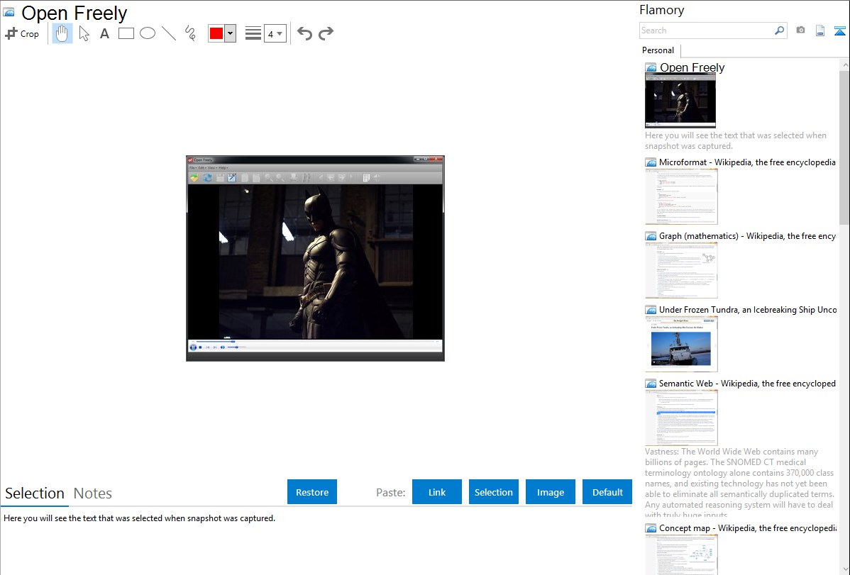Select the arrow pointer tool
Screen dimensions: 850x575
[x=84, y=33]
